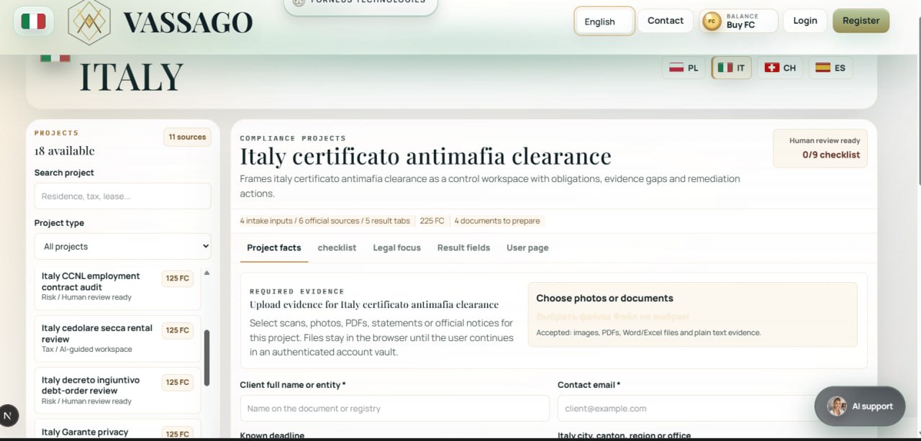Open the User page tab
The image size is (921, 441).
click(527, 247)
